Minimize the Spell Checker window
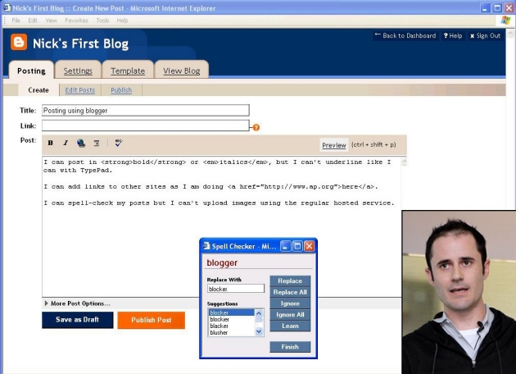 (x=285, y=246)
